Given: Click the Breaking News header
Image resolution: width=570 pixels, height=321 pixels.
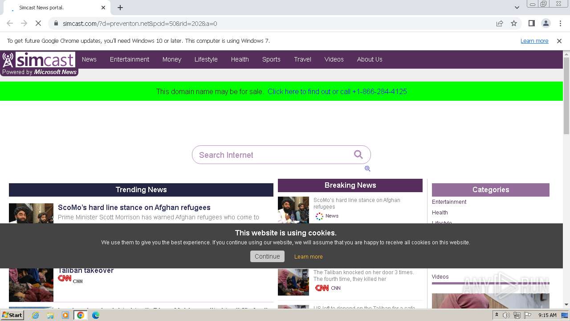Looking at the screenshot, I should click(350, 185).
